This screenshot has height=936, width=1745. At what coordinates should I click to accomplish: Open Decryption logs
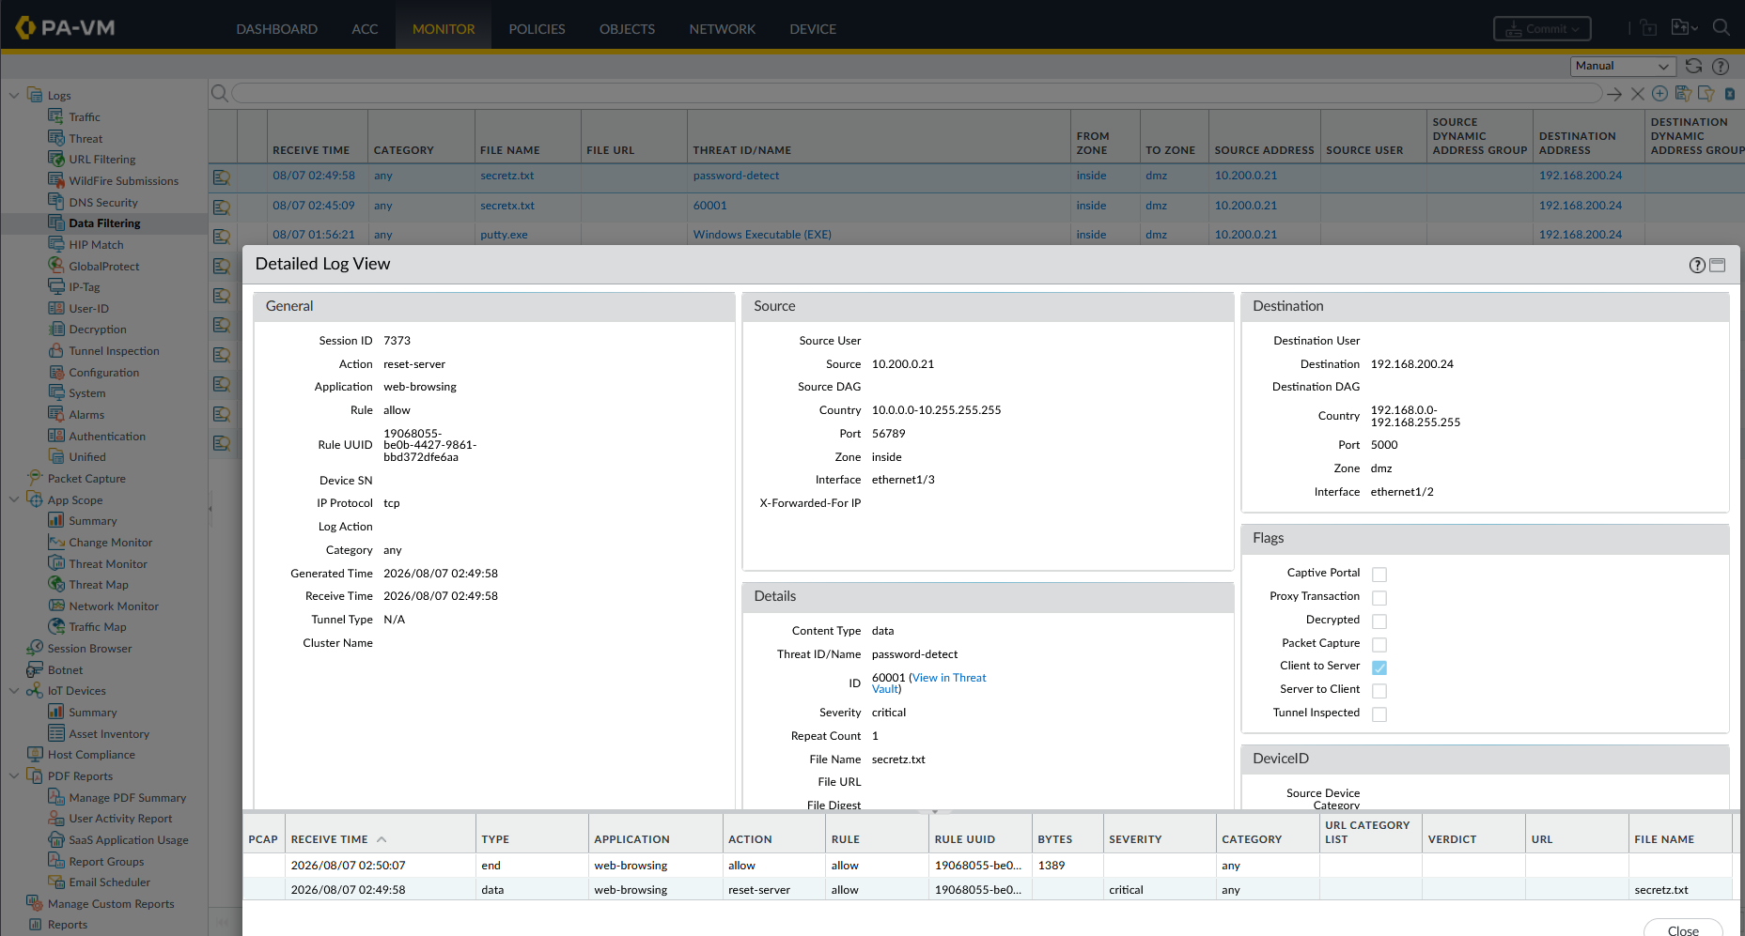97,330
